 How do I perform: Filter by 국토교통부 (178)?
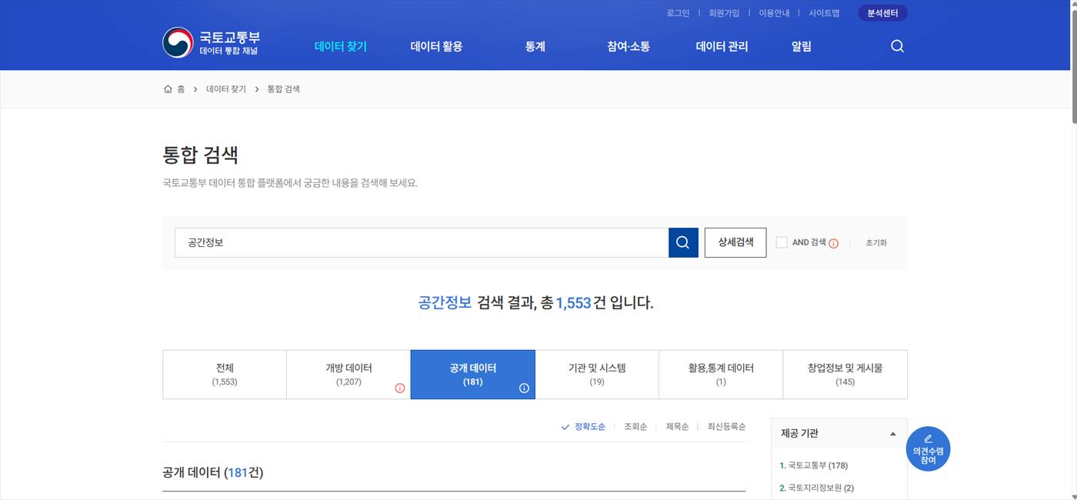coord(813,465)
